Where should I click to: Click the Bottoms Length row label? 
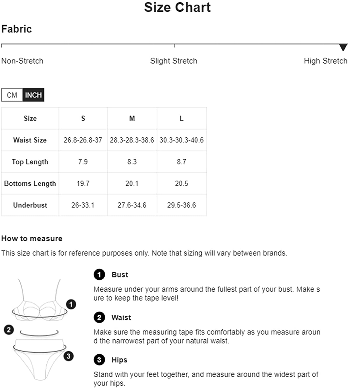[x=30, y=184]
